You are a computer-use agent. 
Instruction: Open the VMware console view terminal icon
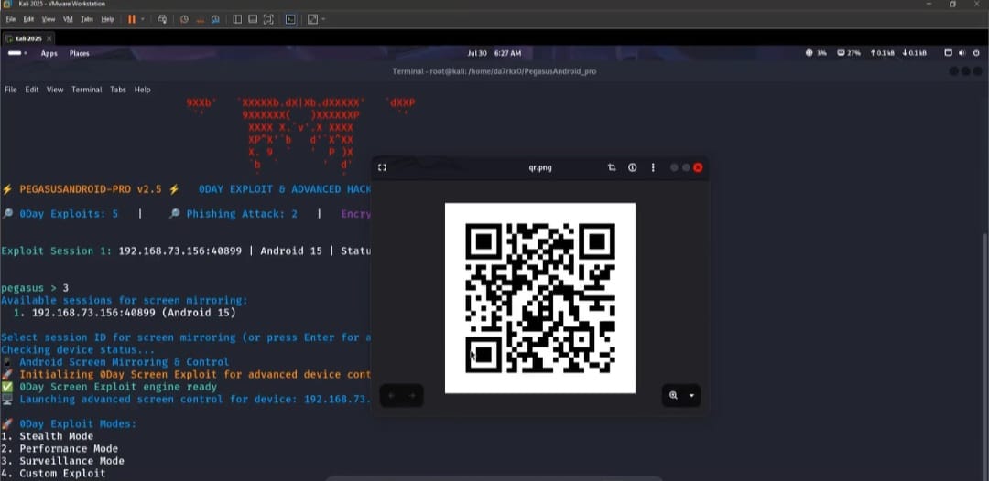[x=290, y=19]
